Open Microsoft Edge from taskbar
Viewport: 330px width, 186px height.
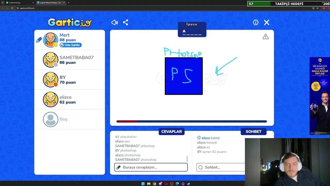177,184
